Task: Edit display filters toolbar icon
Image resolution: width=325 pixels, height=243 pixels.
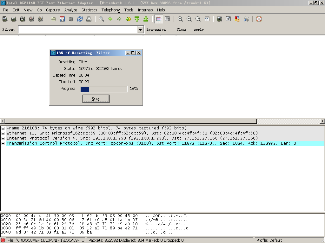Action: click(229, 19)
